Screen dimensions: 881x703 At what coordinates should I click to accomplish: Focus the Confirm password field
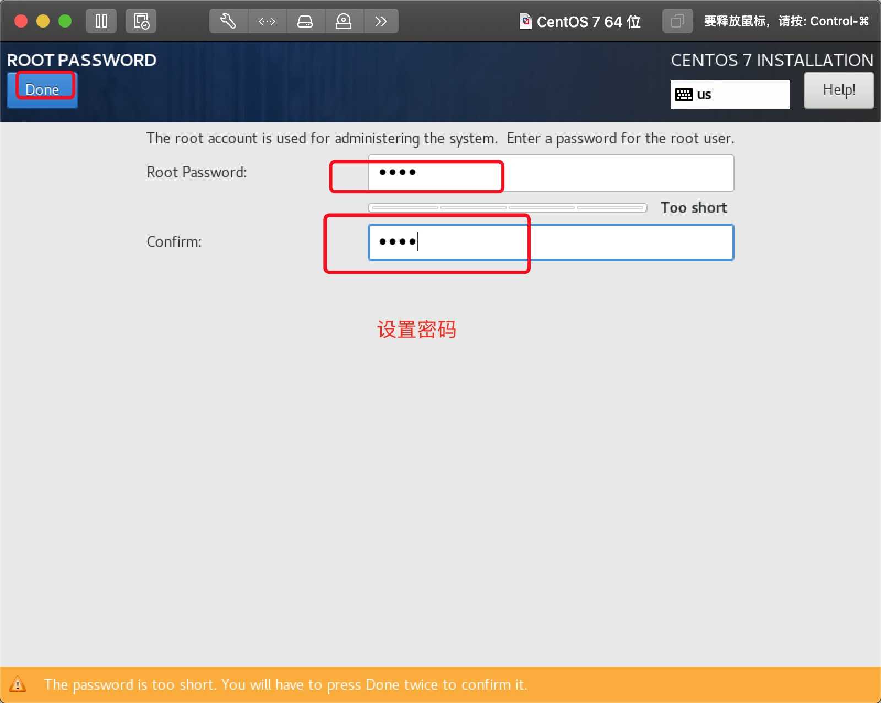tap(551, 242)
